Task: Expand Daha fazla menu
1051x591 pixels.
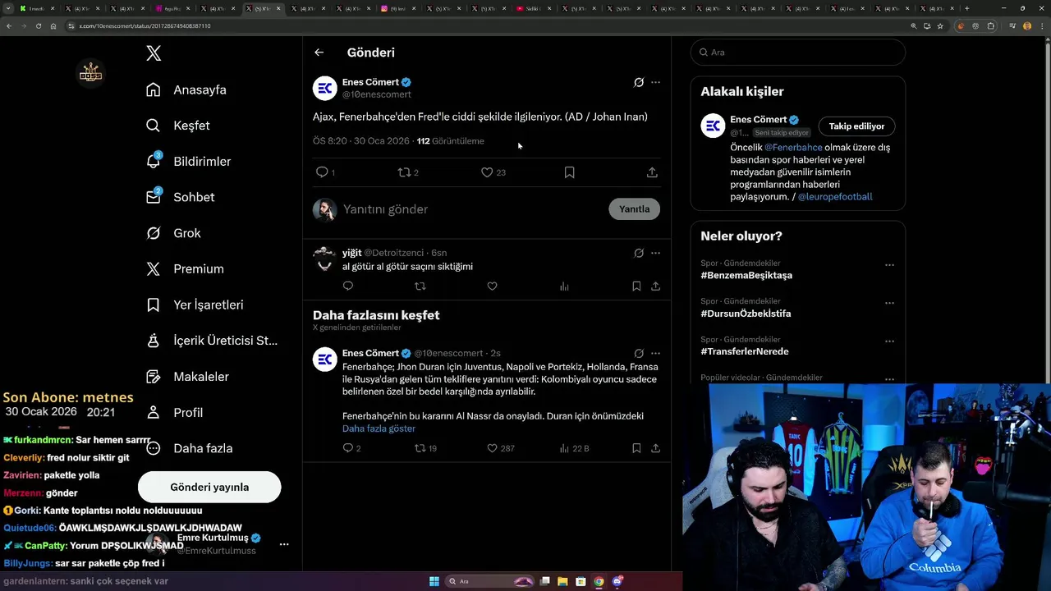Action: tap(190, 448)
